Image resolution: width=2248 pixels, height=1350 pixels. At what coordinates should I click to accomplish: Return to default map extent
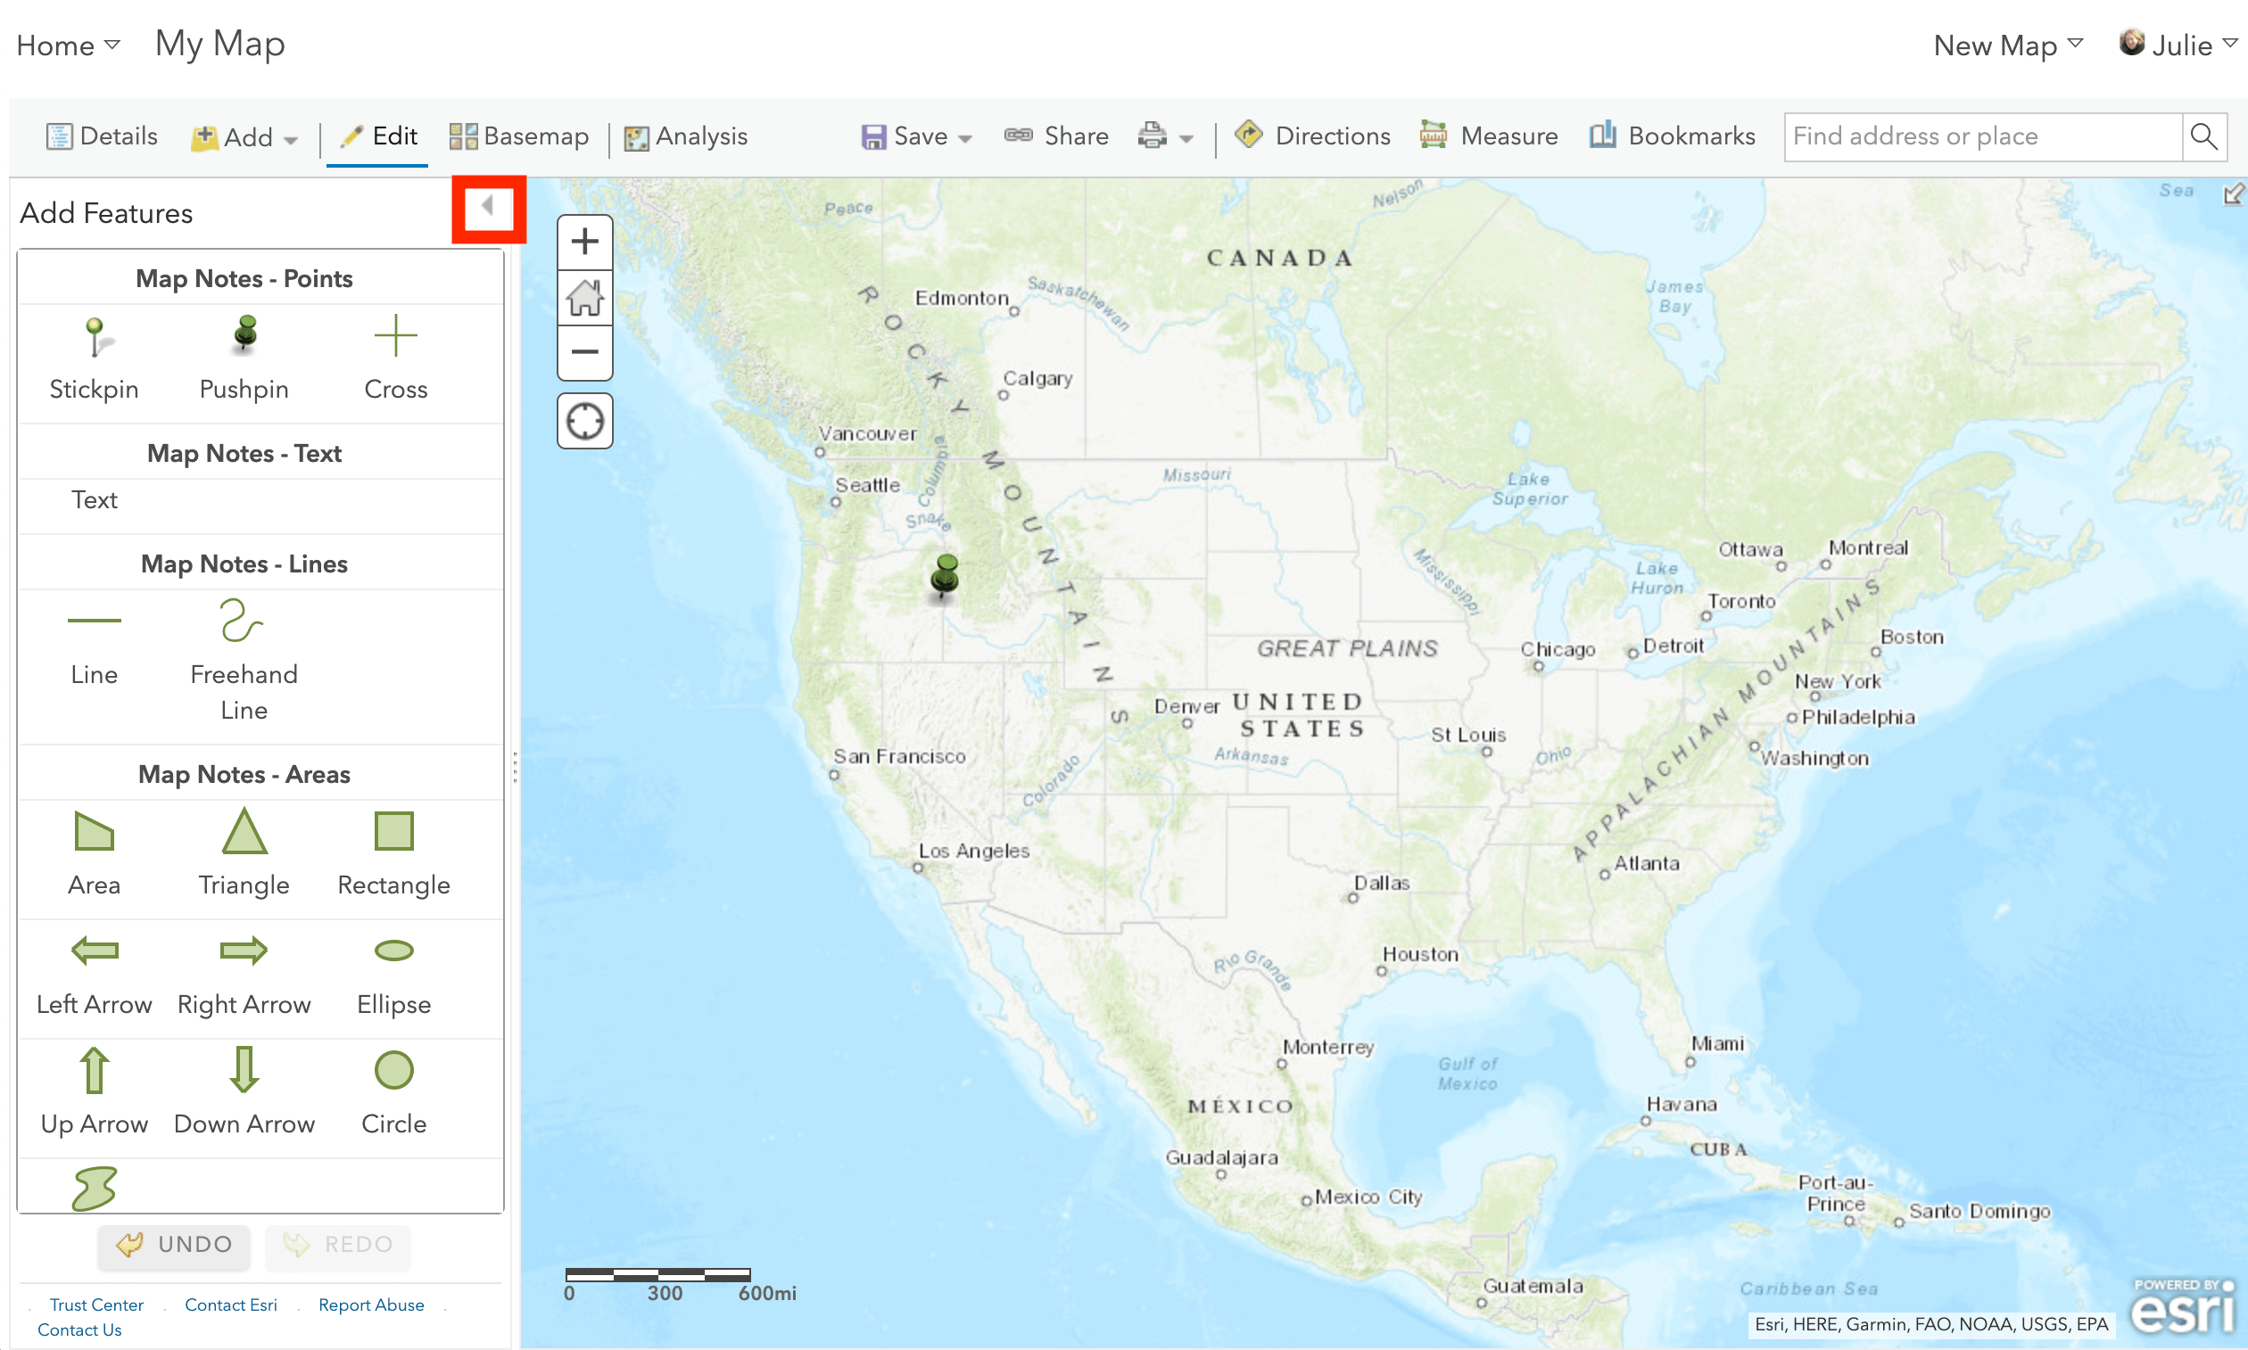(x=584, y=298)
